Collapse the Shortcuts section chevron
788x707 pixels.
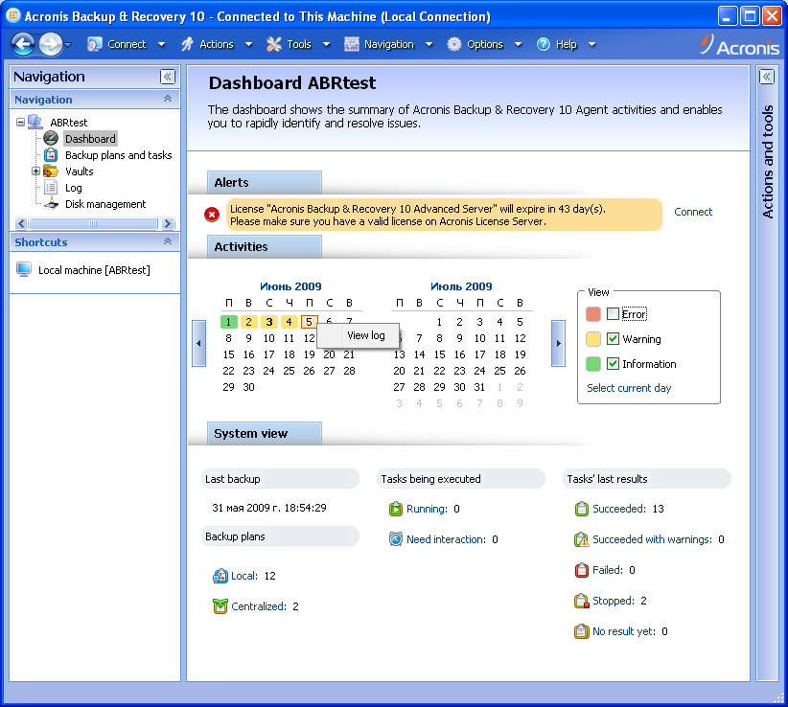168,241
